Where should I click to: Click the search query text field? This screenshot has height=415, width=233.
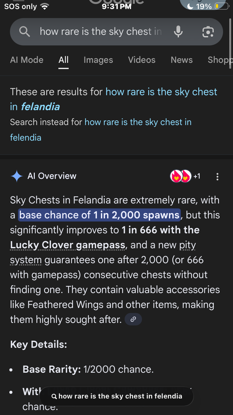[x=100, y=31]
